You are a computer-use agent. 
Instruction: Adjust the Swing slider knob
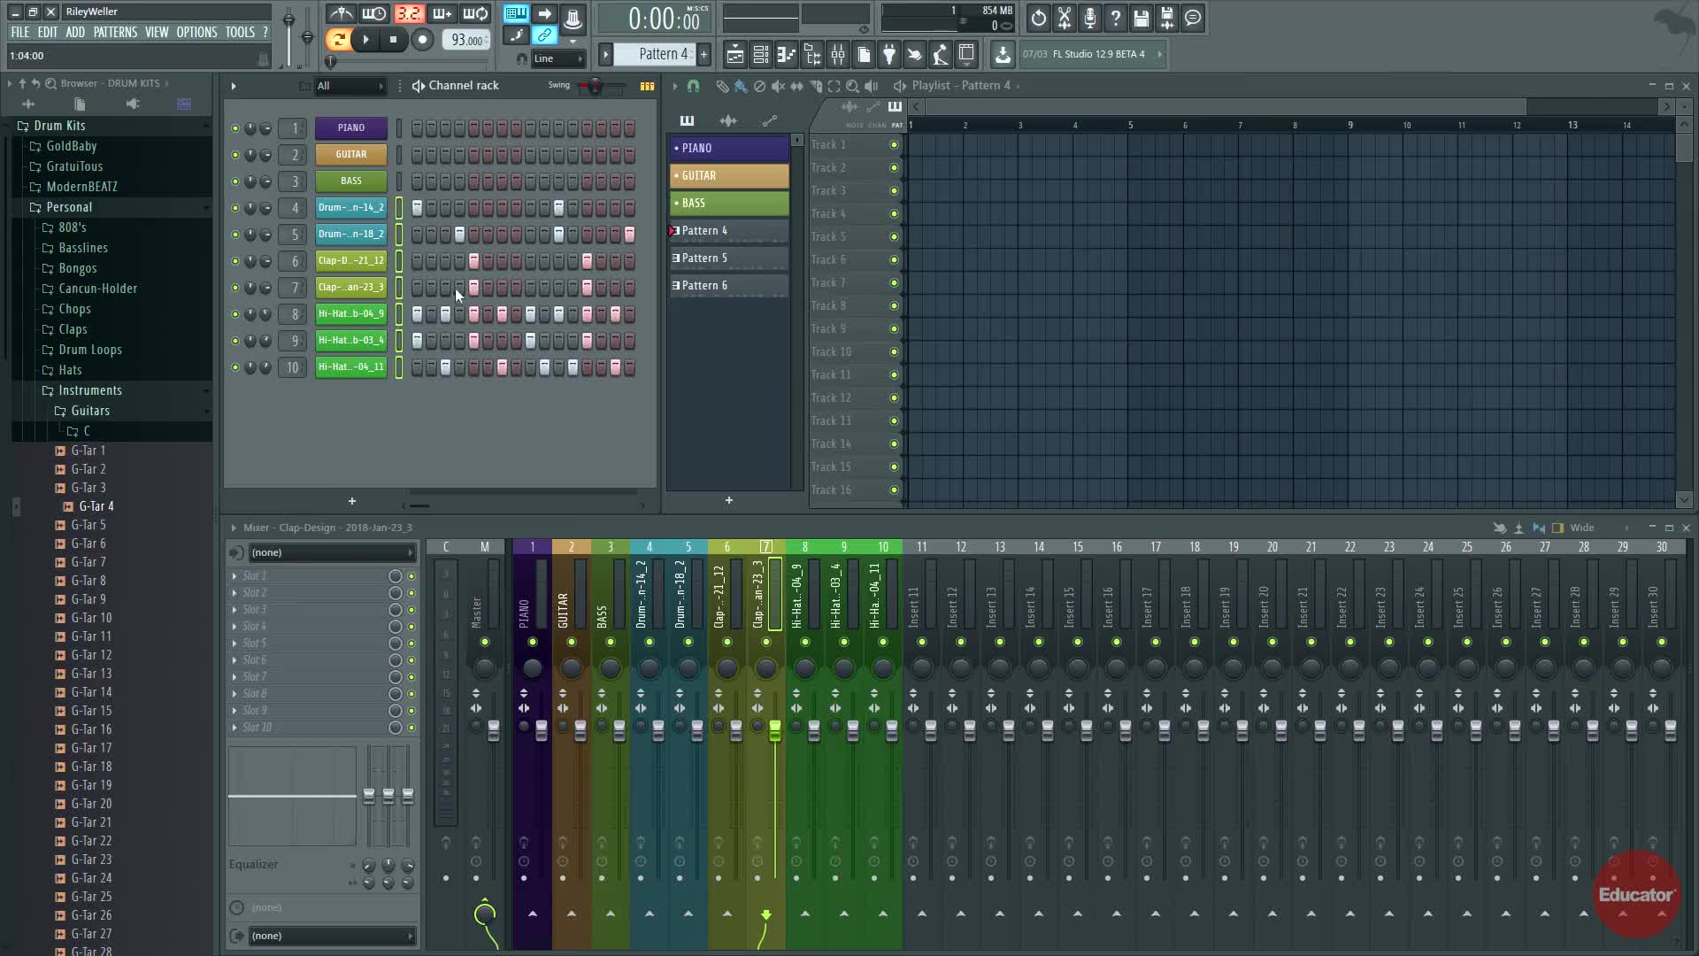[x=595, y=86]
